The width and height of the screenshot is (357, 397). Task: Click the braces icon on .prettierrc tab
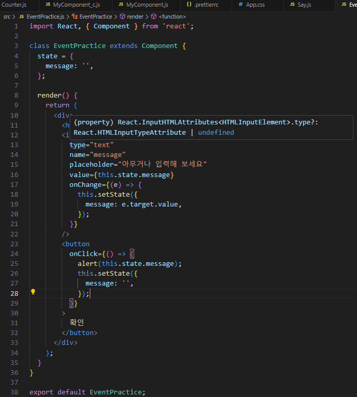pos(189,4)
